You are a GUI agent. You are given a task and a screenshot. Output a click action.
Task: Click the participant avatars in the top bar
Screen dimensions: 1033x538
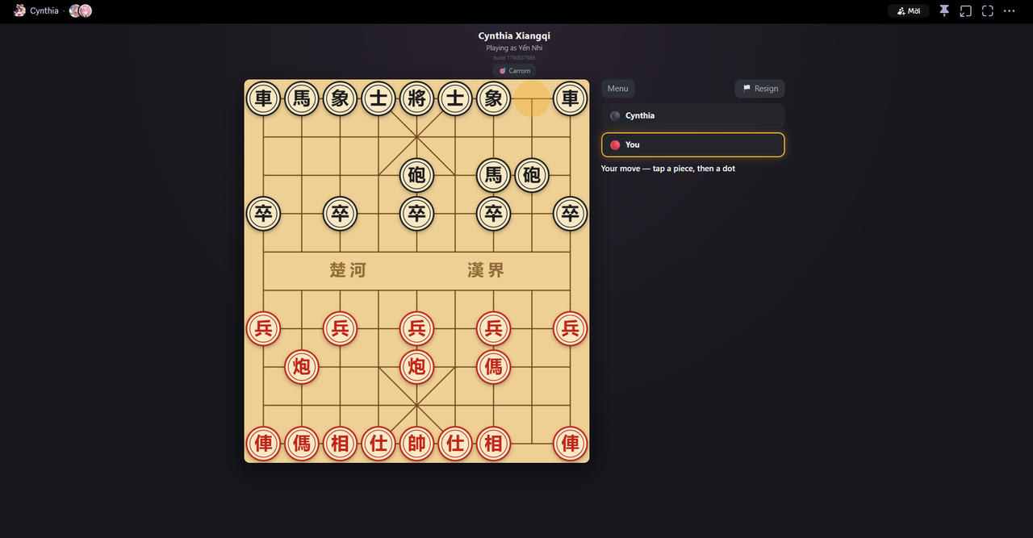[81, 11]
